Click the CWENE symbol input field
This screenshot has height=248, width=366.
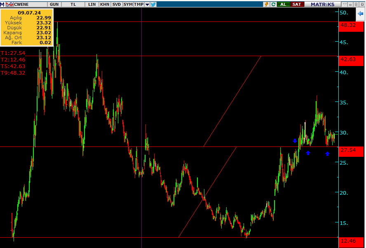point(29,4)
